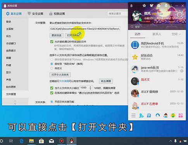Click the FileRecv path input field
The image size is (188, 145).
pos(85,29)
